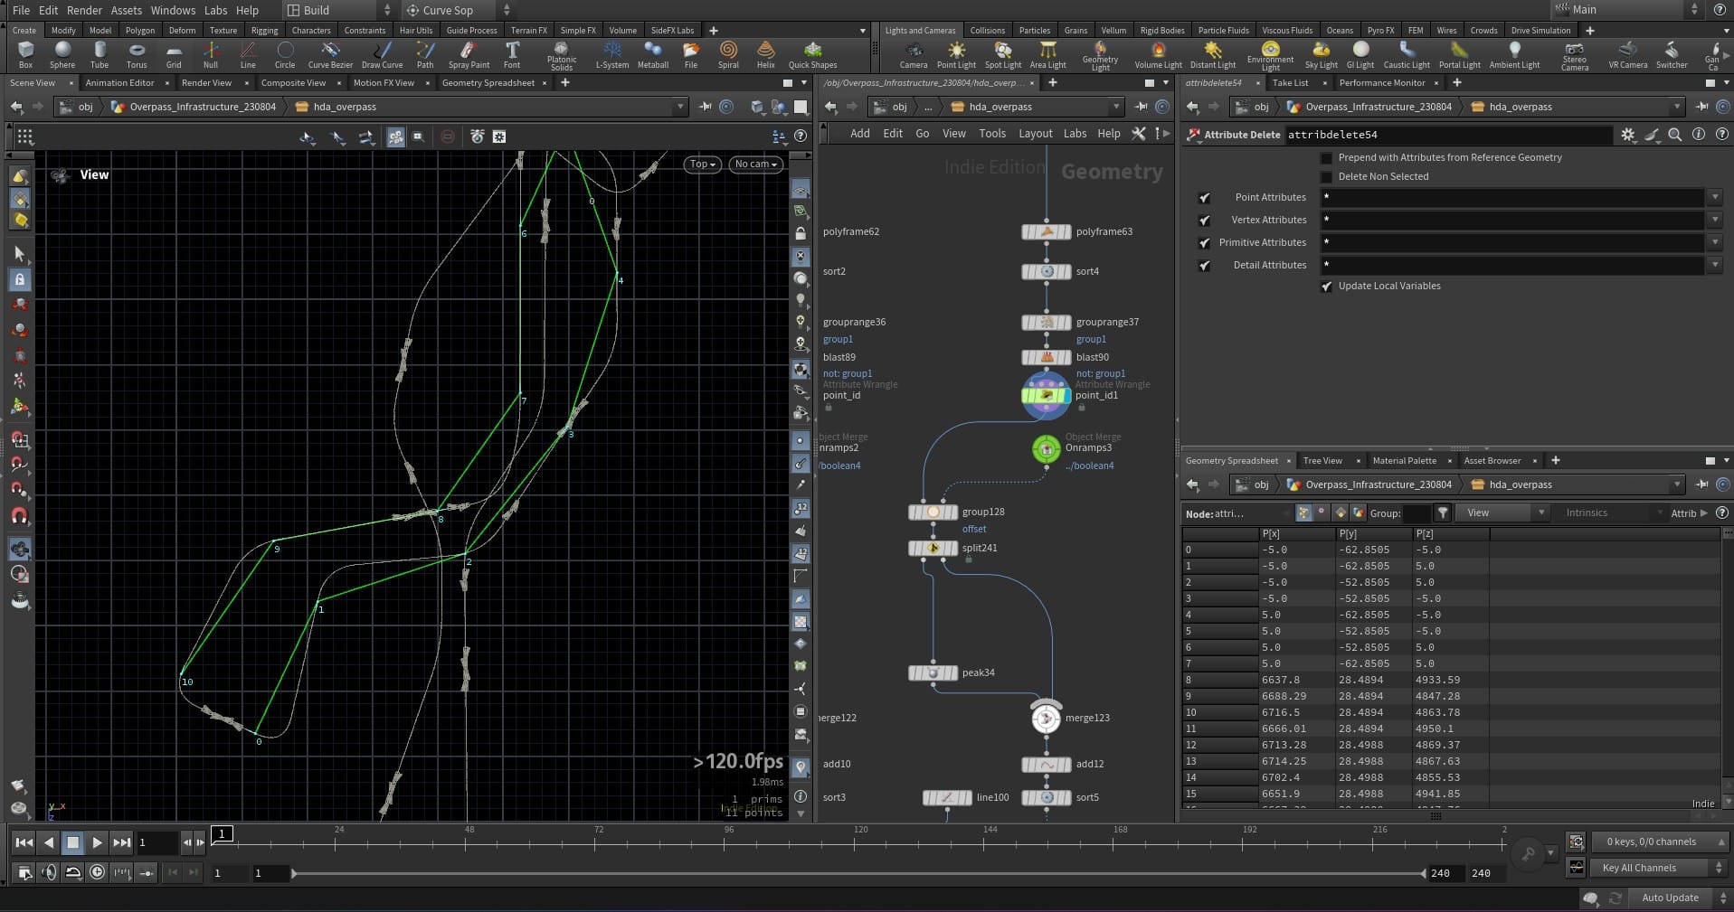Add a Spot Light from shelf
The width and height of the screenshot is (1734, 912).
(1002, 53)
